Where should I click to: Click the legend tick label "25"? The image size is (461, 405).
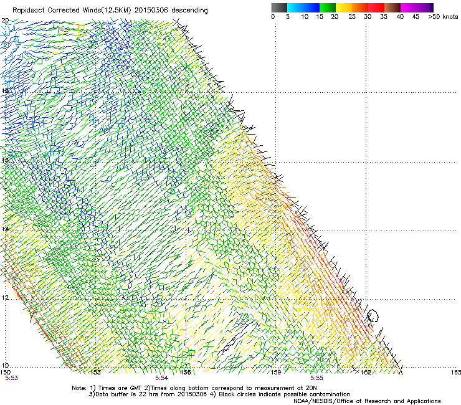352,17
